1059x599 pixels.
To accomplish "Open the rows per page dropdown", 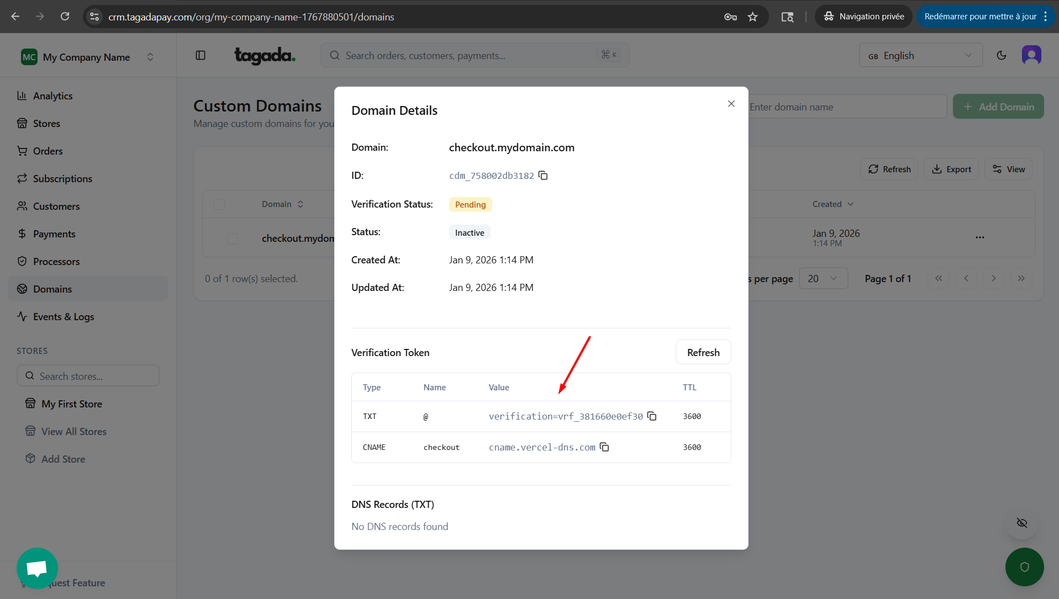I will click(x=823, y=279).
